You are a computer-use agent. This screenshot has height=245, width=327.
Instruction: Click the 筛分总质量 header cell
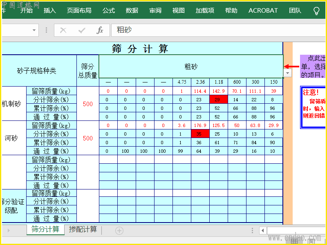tap(88, 71)
